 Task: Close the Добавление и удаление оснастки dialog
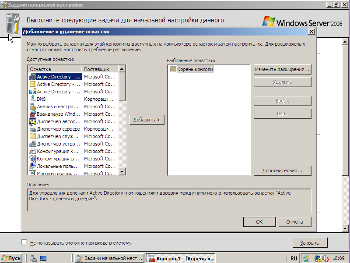coord(311,32)
